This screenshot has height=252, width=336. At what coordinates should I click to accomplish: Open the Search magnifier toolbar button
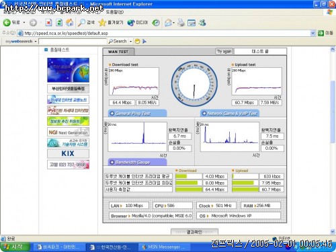pyautogui.click(x=86, y=22)
